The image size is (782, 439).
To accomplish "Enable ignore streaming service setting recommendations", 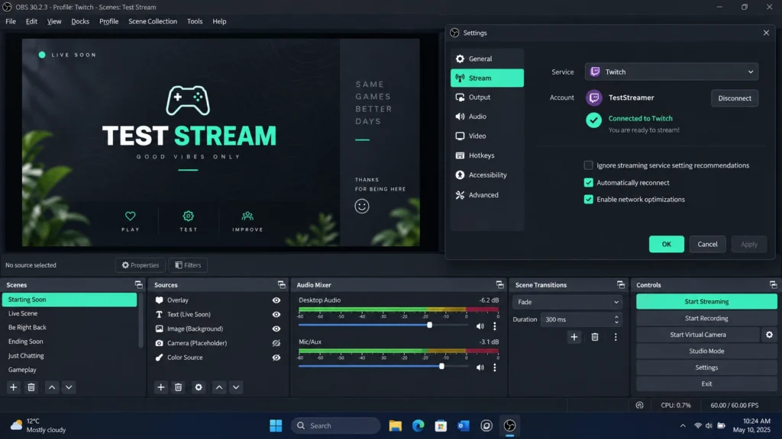I will (x=589, y=165).
